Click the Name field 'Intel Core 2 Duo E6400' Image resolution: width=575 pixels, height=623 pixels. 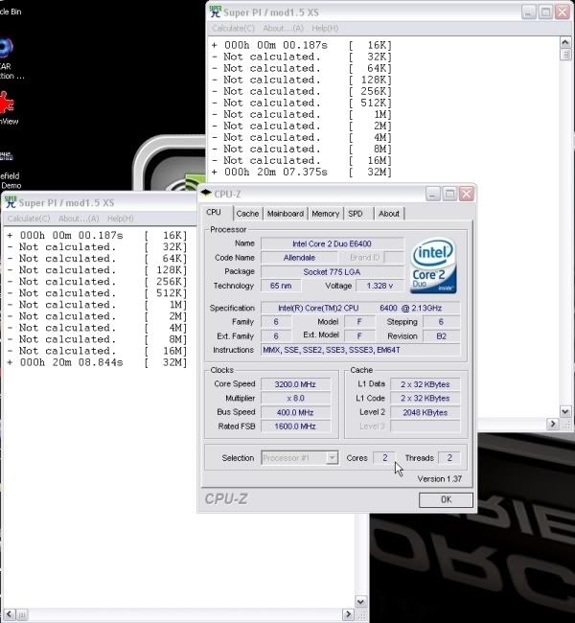click(332, 243)
